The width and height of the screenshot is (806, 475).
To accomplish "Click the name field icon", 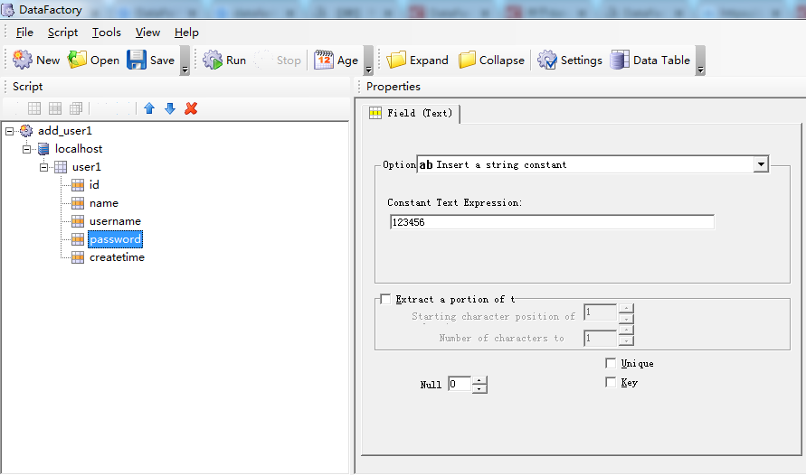I will pos(78,203).
